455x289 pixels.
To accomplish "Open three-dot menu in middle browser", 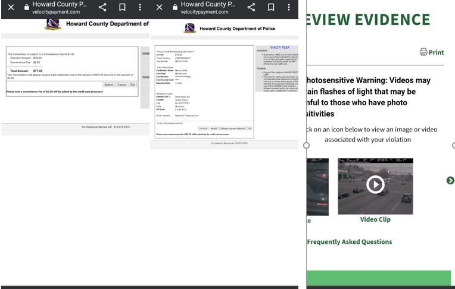I will tap(289, 7).
